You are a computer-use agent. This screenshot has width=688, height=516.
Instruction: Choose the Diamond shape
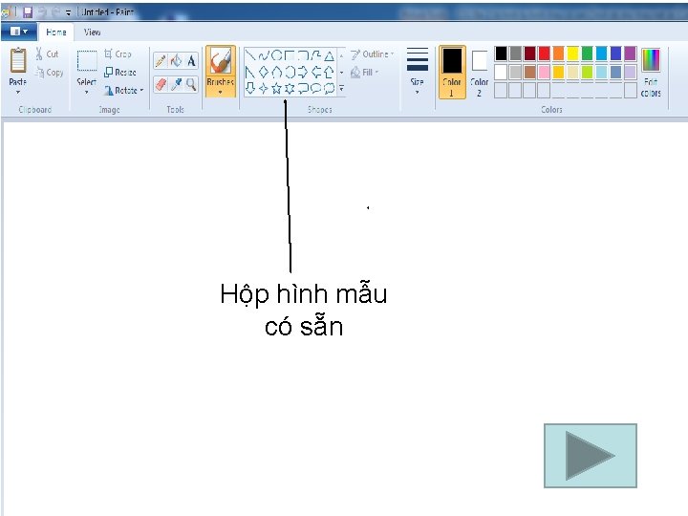point(264,72)
